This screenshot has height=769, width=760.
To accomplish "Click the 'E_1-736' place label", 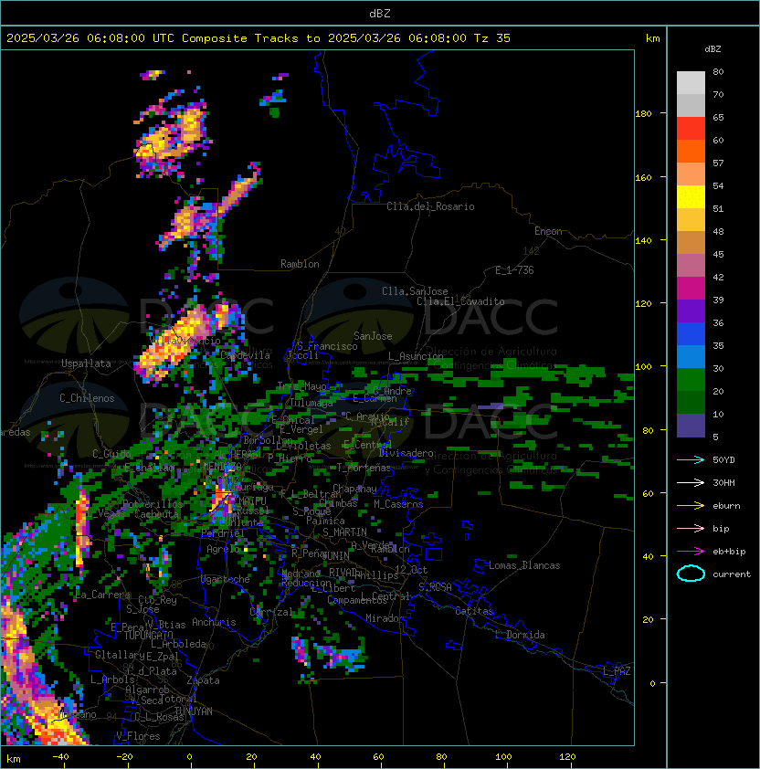I will (514, 270).
